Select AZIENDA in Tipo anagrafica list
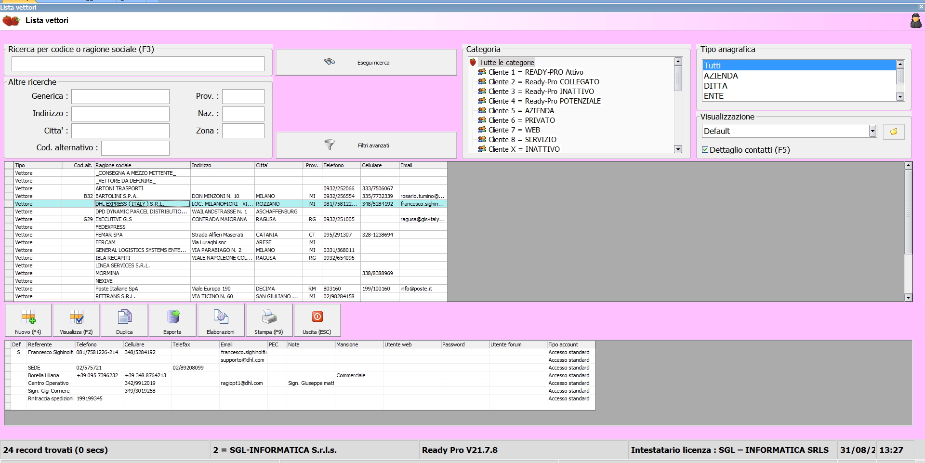This screenshot has height=463, width=925. click(x=799, y=76)
